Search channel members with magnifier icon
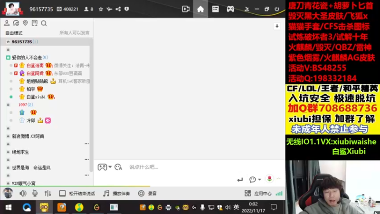 click(x=44, y=23)
